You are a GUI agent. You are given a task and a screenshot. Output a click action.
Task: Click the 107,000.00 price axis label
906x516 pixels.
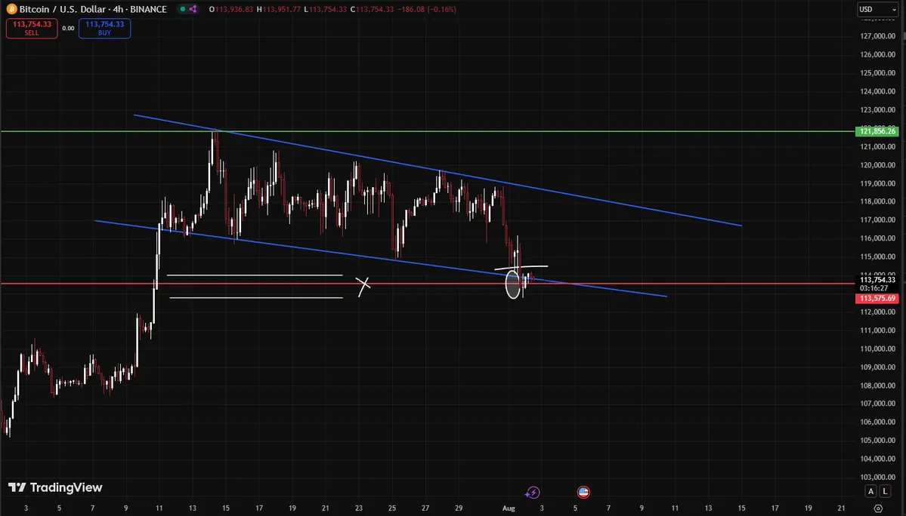[878, 404]
